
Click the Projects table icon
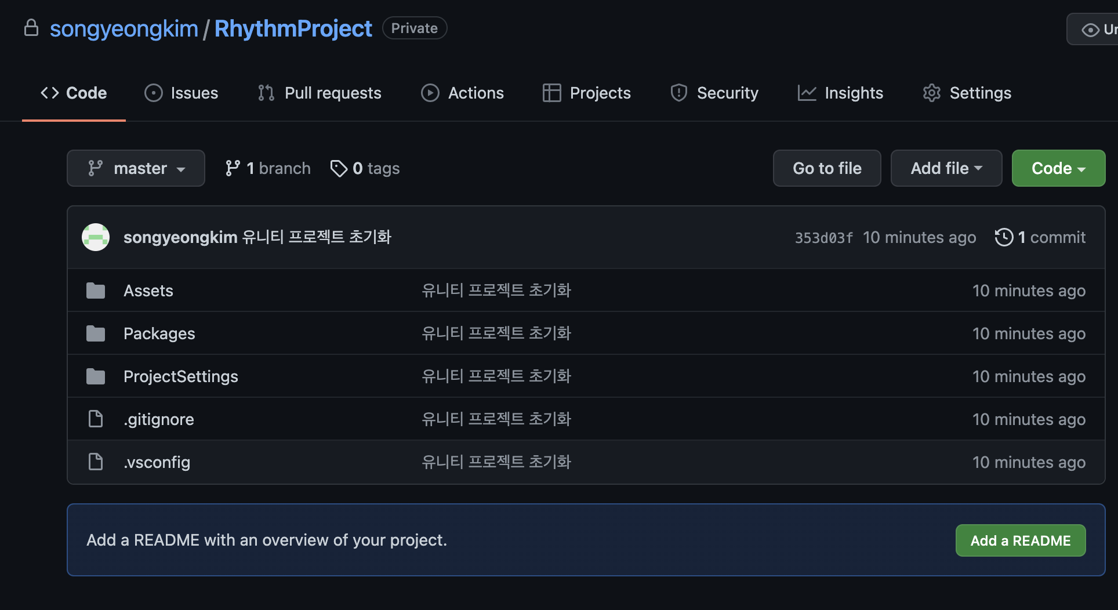point(551,93)
